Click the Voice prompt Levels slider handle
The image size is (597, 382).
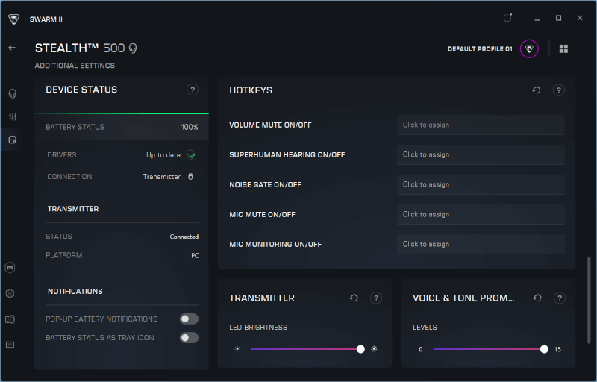pos(545,349)
